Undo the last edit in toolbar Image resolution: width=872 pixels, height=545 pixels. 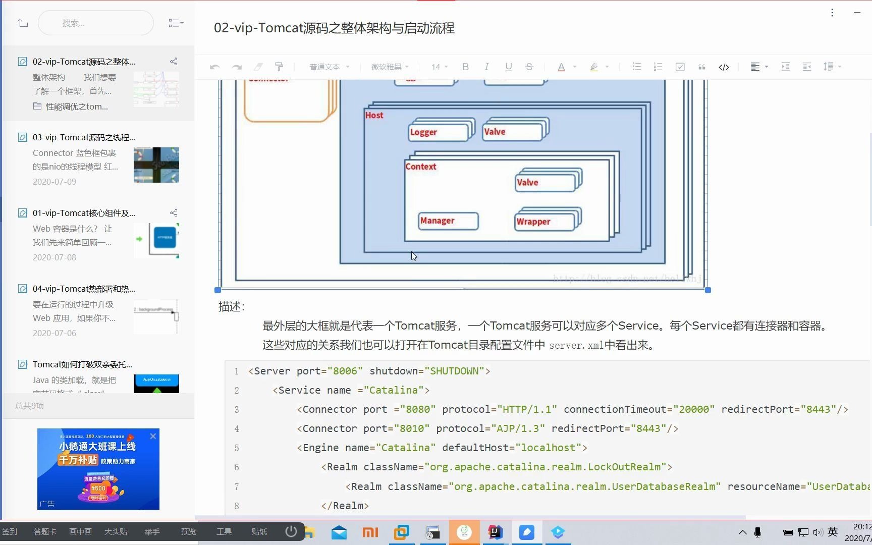tap(214, 67)
